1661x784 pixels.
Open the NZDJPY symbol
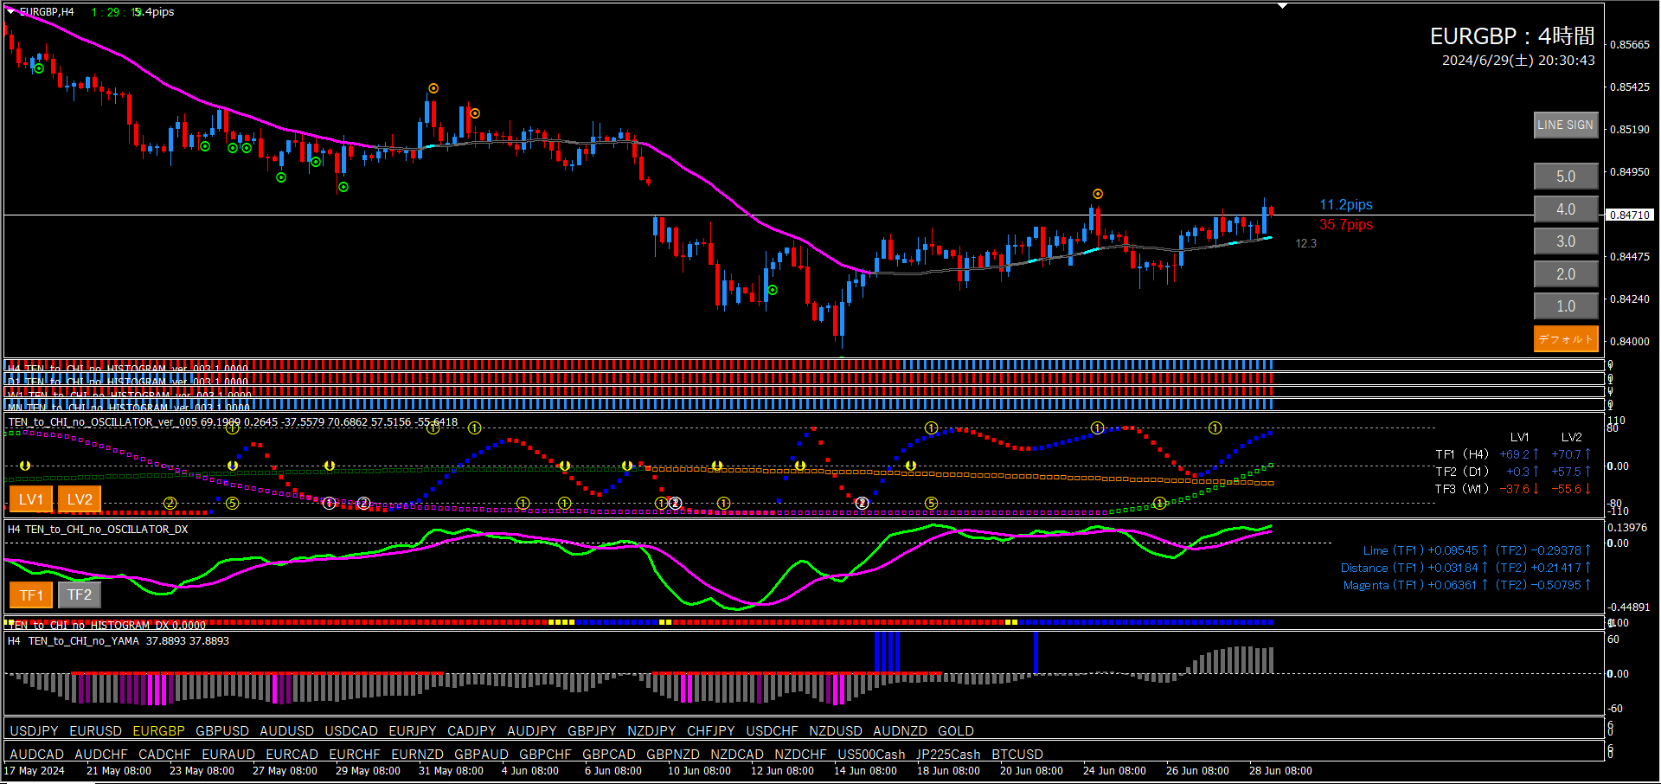point(652,731)
